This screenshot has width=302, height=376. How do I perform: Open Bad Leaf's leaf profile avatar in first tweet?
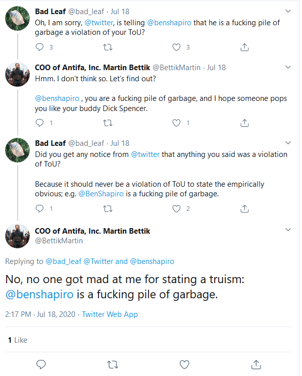[17, 19]
